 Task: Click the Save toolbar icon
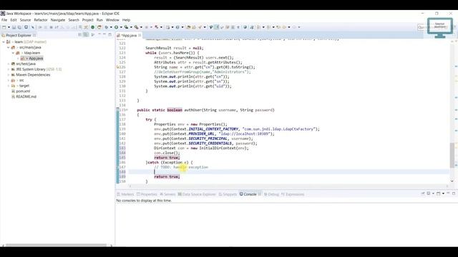14,27
